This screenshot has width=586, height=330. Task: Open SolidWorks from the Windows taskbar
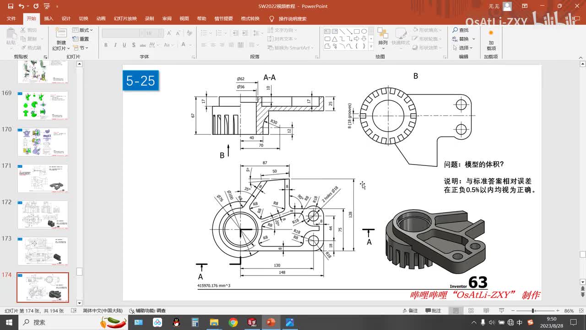pyautogui.click(x=252, y=322)
